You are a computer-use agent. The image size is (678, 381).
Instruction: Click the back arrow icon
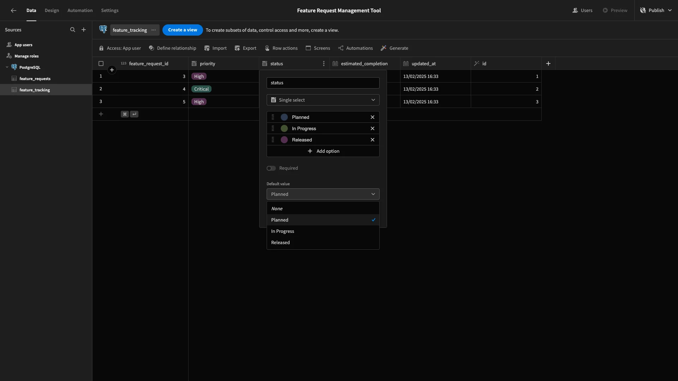[x=13, y=11]
